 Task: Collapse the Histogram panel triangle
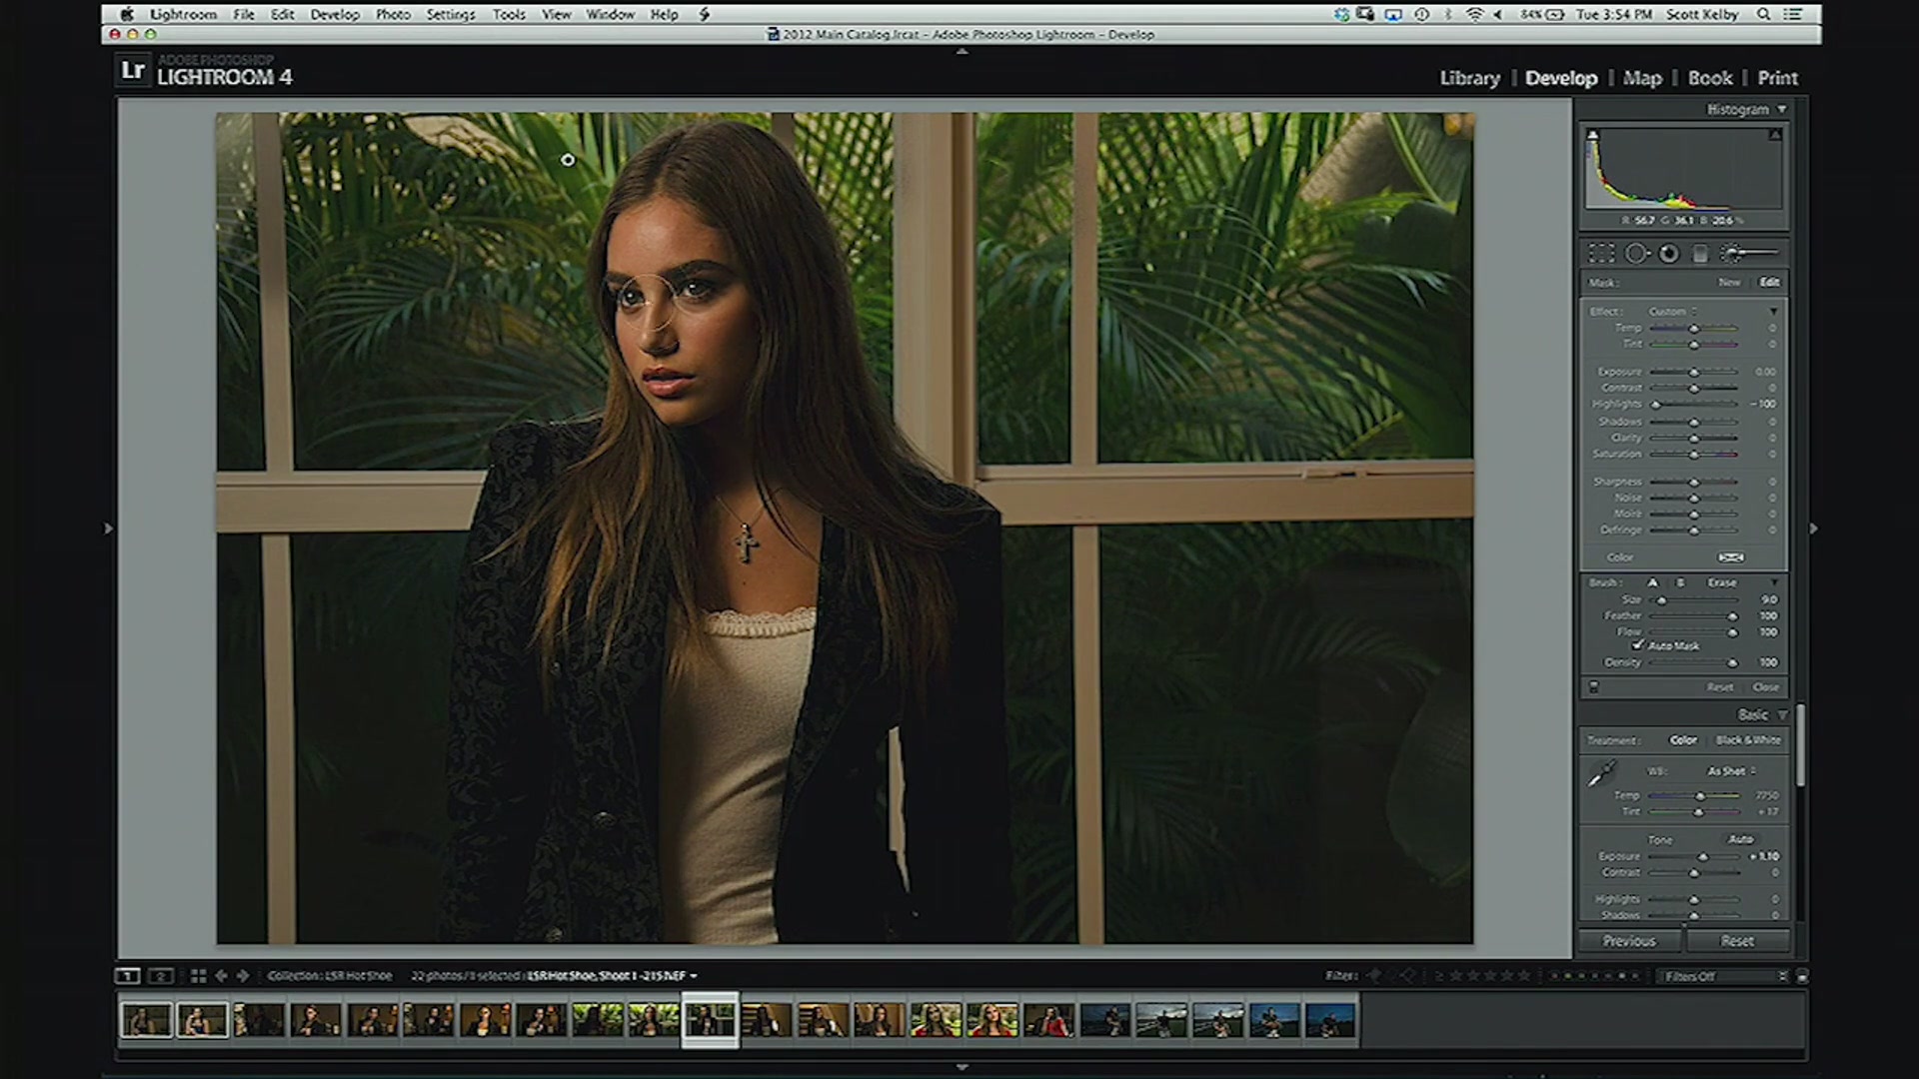(x=1781, y=110)
